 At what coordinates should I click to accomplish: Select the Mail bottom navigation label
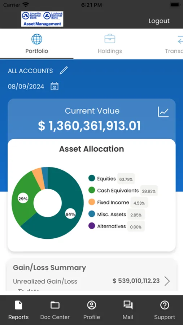click(128, 317)
